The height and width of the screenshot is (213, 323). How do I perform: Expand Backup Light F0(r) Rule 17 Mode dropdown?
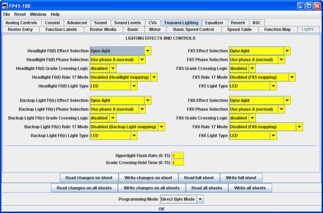[161, 127]
